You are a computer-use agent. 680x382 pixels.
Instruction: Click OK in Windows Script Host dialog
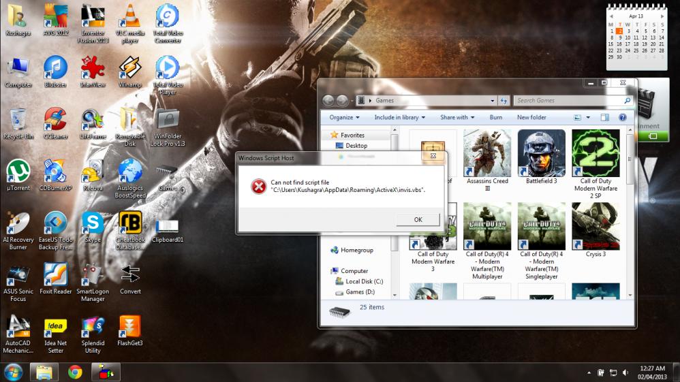click(x=418, y=219)
